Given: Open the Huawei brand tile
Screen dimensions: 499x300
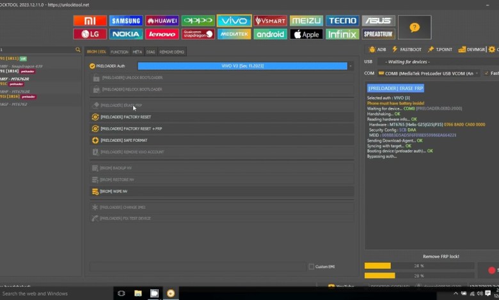Looking at the screenshot, I should click(x=162, y=21).
